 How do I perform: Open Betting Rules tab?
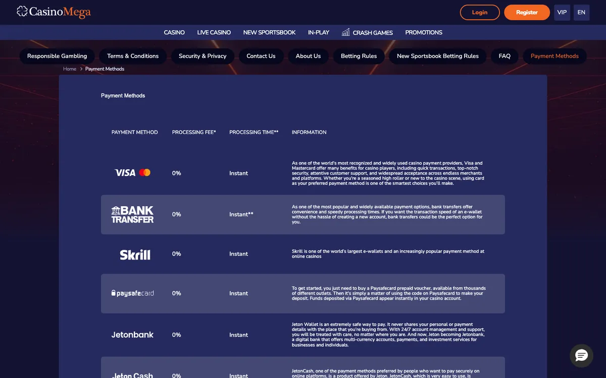click(x=359, y=56)
